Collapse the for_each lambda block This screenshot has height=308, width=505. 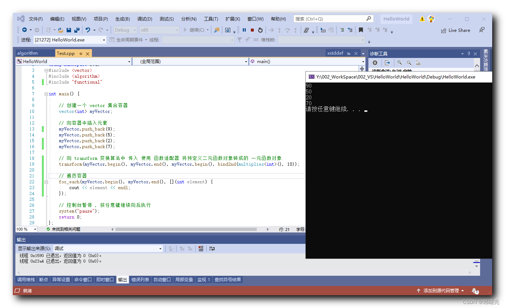(46, 182)
